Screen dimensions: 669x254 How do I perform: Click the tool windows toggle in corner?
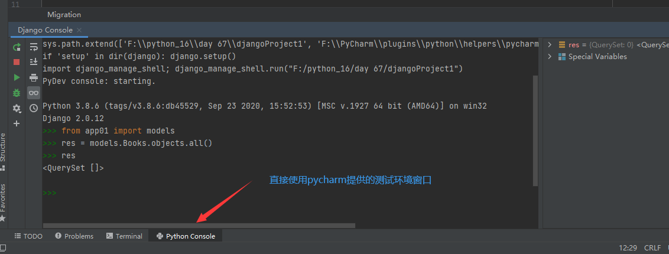2,248
